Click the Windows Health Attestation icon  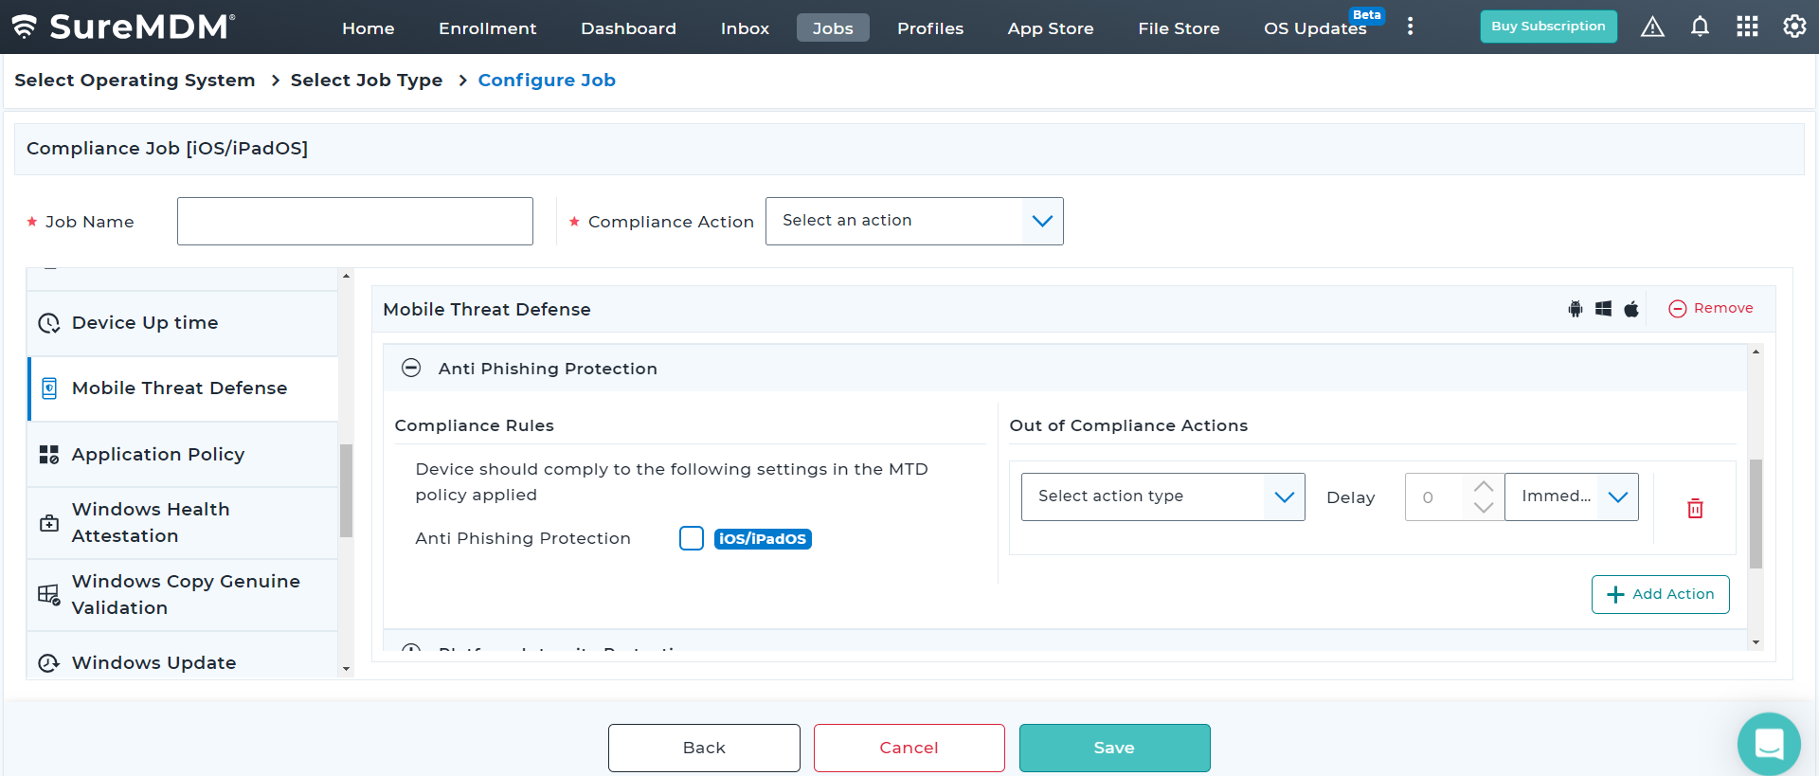pyautogui.click(x=49, y=523)
